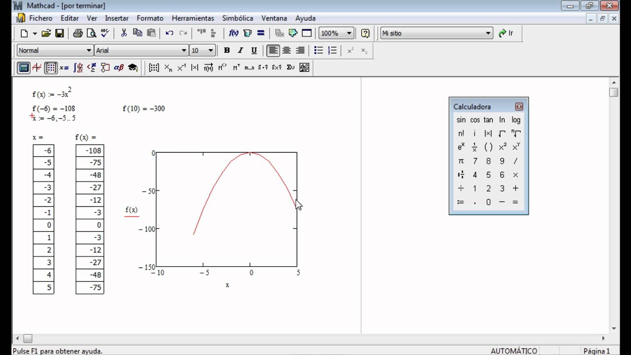Align regions down

coord(213,34)
